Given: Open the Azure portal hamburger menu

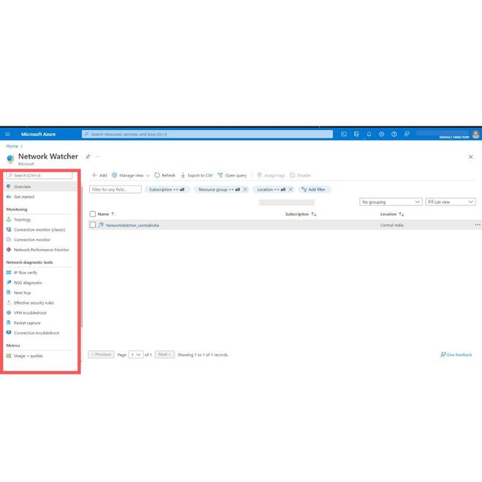Looking at the screenshot, I should point(8,134).
